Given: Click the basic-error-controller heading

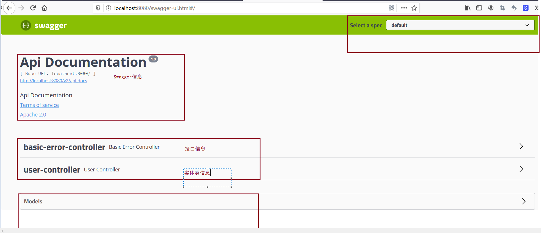Looking at the screenshot, I should pos(64,147).
